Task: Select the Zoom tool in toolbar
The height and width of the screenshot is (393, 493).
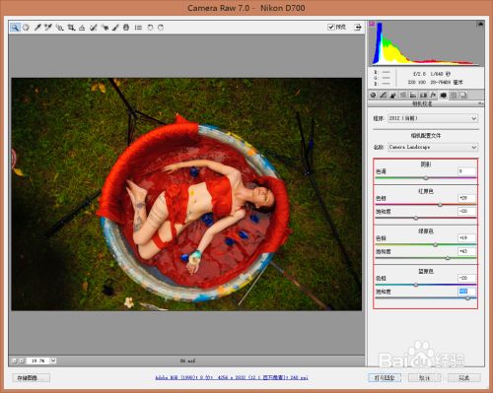Action: (15, 28)
